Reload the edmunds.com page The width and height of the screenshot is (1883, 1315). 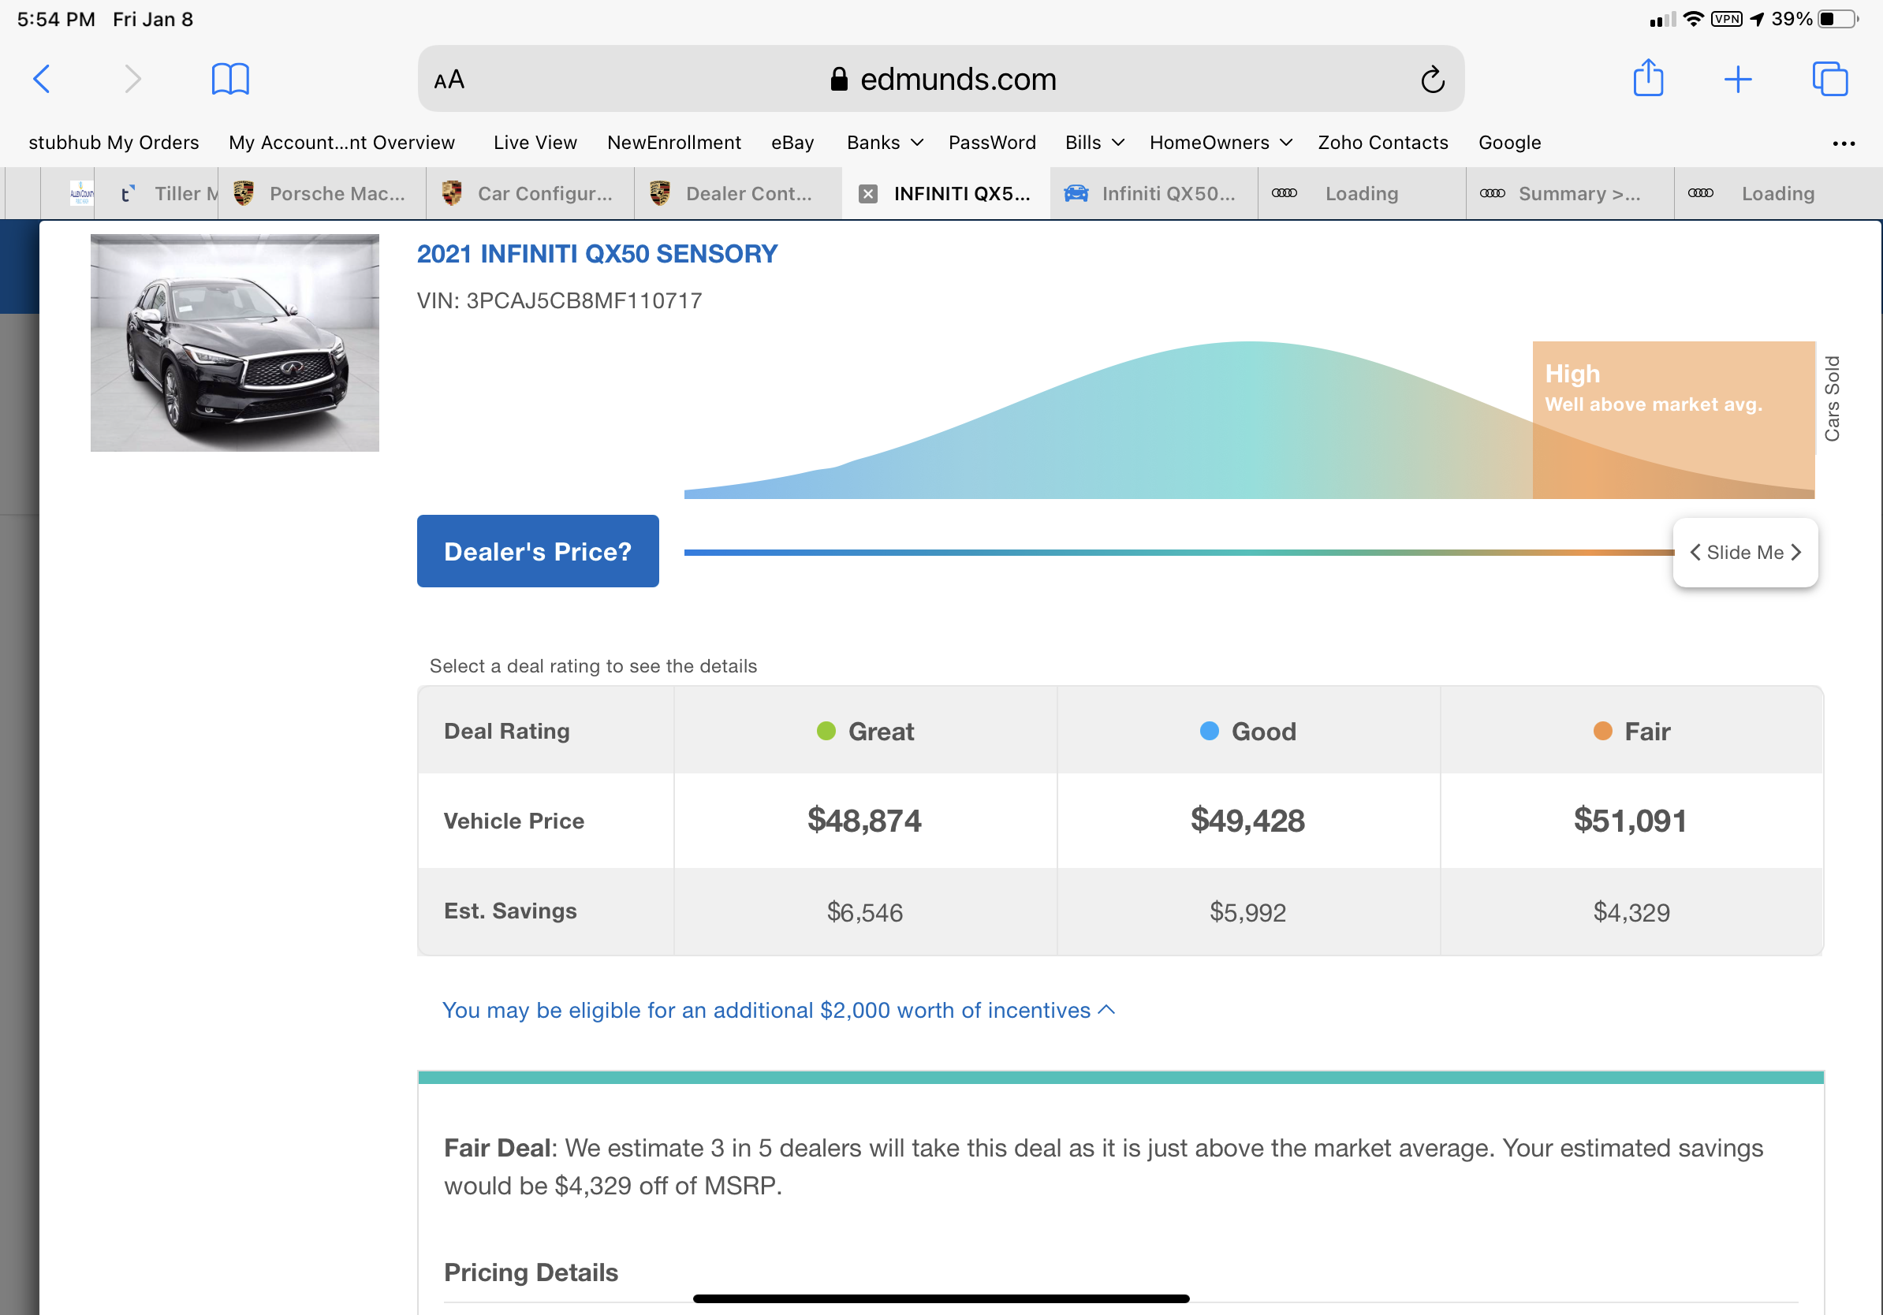(1432, 80)
